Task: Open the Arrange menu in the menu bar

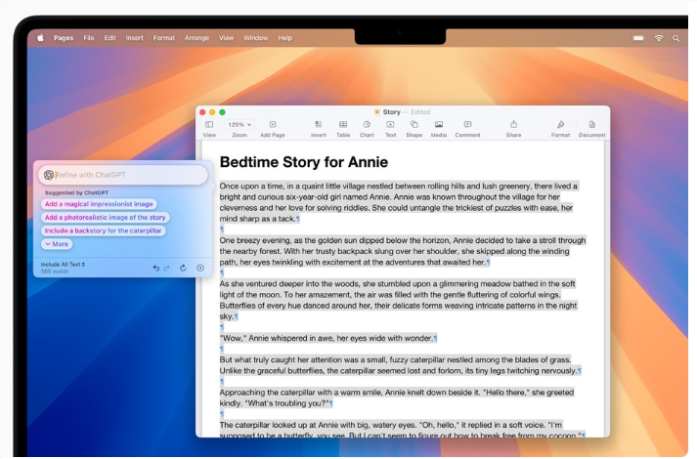Action: coord(196,38)
